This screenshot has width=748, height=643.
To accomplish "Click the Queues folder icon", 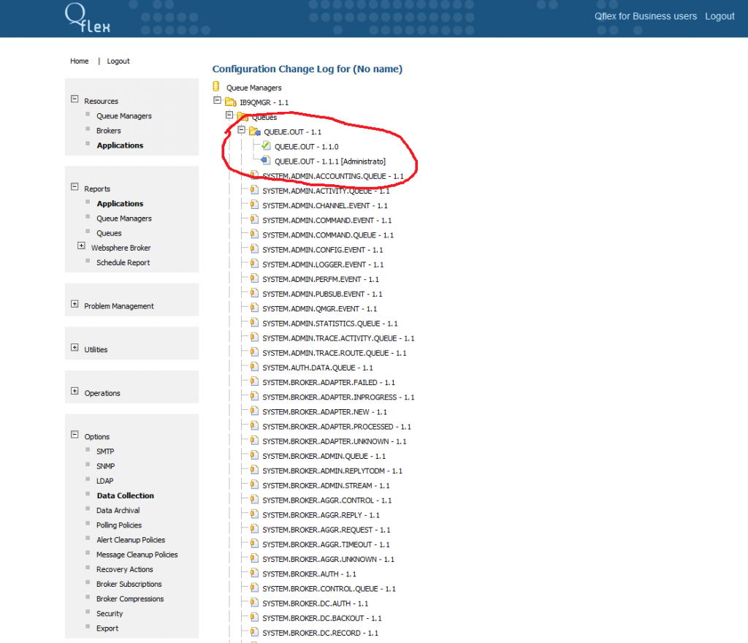I will (243, 116).
